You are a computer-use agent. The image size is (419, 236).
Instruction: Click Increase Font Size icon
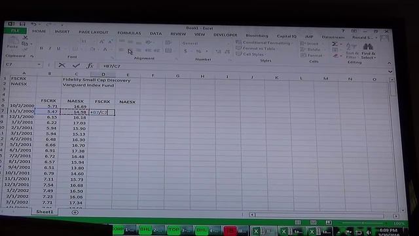coord(102,41)
